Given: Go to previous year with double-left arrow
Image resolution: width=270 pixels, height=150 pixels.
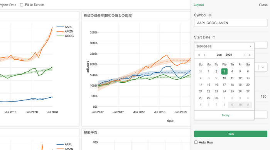Looking at the screenshot, I should [199, 55].
